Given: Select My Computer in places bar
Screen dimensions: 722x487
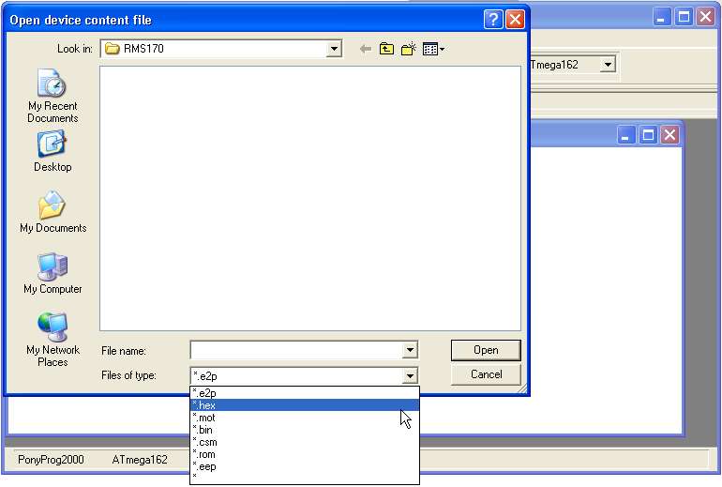Looking at the screenshot, I should tap(53, 273).
